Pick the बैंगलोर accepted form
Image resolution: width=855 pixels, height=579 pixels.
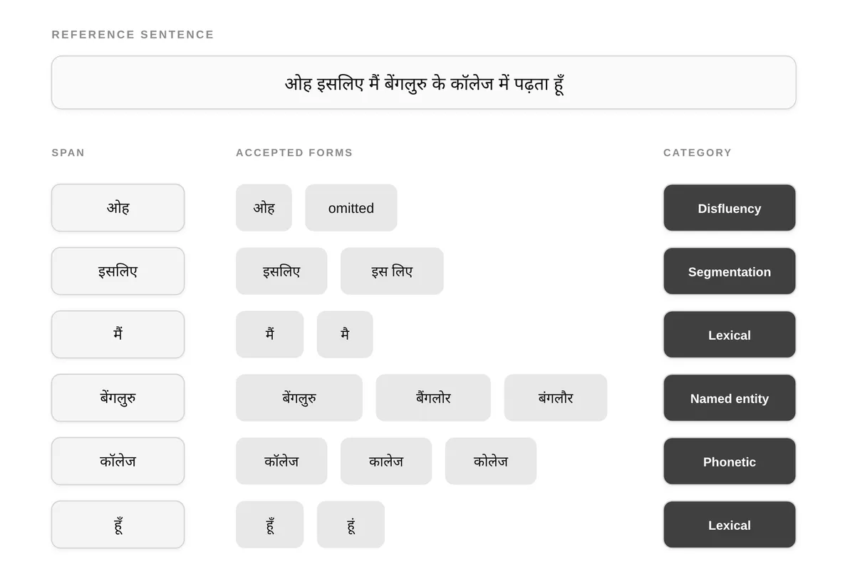tap(433, 398)
